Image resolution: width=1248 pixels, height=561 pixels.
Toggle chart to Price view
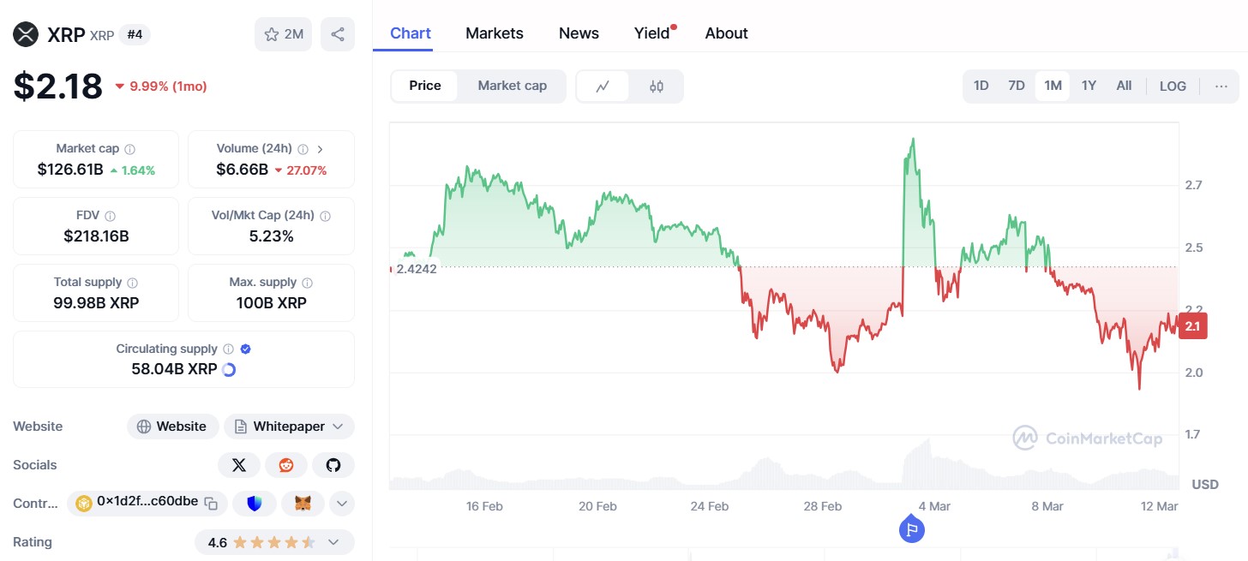tap(425, 86)
